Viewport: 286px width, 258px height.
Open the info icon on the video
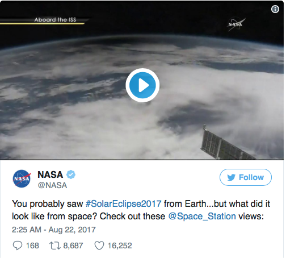coord(275,9)
